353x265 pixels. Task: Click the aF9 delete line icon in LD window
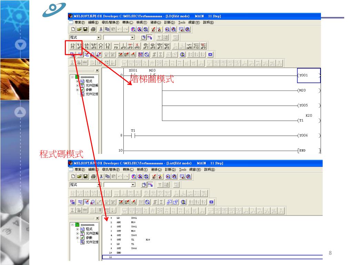click(x=203, y=46)
